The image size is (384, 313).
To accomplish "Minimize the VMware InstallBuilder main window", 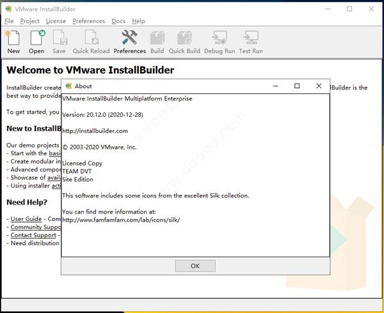I will [x=328, y=9].
